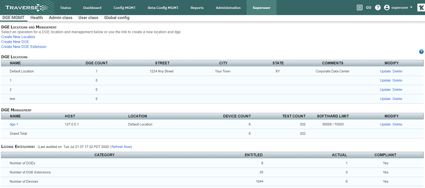
Task: Expand the superuser dropdown arrow
Action: pos(411,8)
